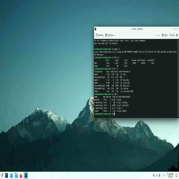Maximize the Konsole window

point(175,29)
